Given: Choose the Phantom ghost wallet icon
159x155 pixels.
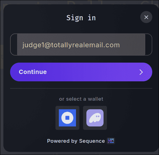Looking at the screenshot, I should point(95,118).
